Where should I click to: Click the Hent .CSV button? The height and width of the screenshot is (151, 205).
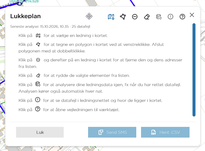165,132
